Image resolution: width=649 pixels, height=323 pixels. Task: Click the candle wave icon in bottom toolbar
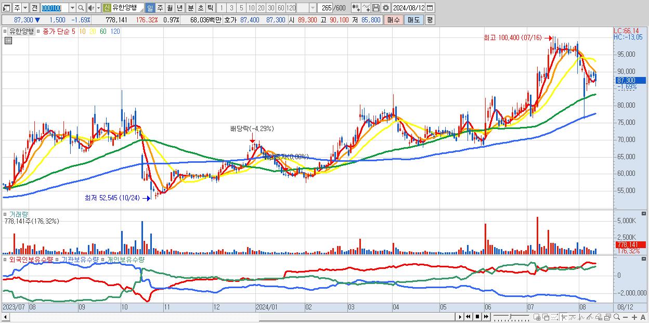(581, 317)
